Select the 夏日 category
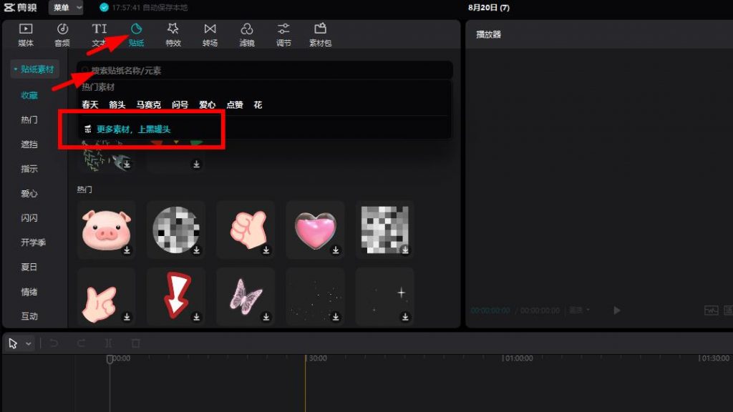733x412 pixels. pos(29,268)
